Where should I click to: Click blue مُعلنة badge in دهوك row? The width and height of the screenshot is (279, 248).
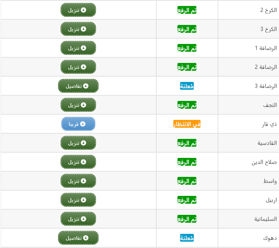click(x=187, y=238)
